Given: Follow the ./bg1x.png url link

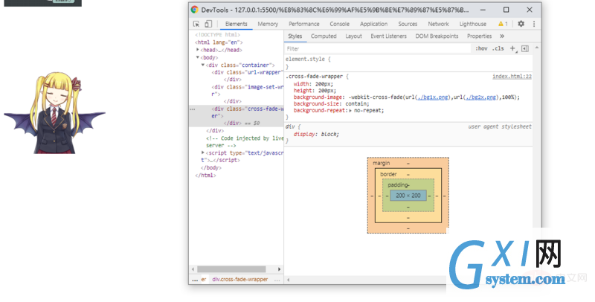Looking at the screenshot, I should coord(433,97).
